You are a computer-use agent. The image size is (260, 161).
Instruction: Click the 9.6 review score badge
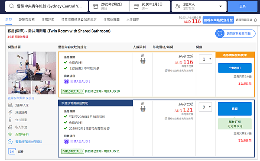pos(12,151)
